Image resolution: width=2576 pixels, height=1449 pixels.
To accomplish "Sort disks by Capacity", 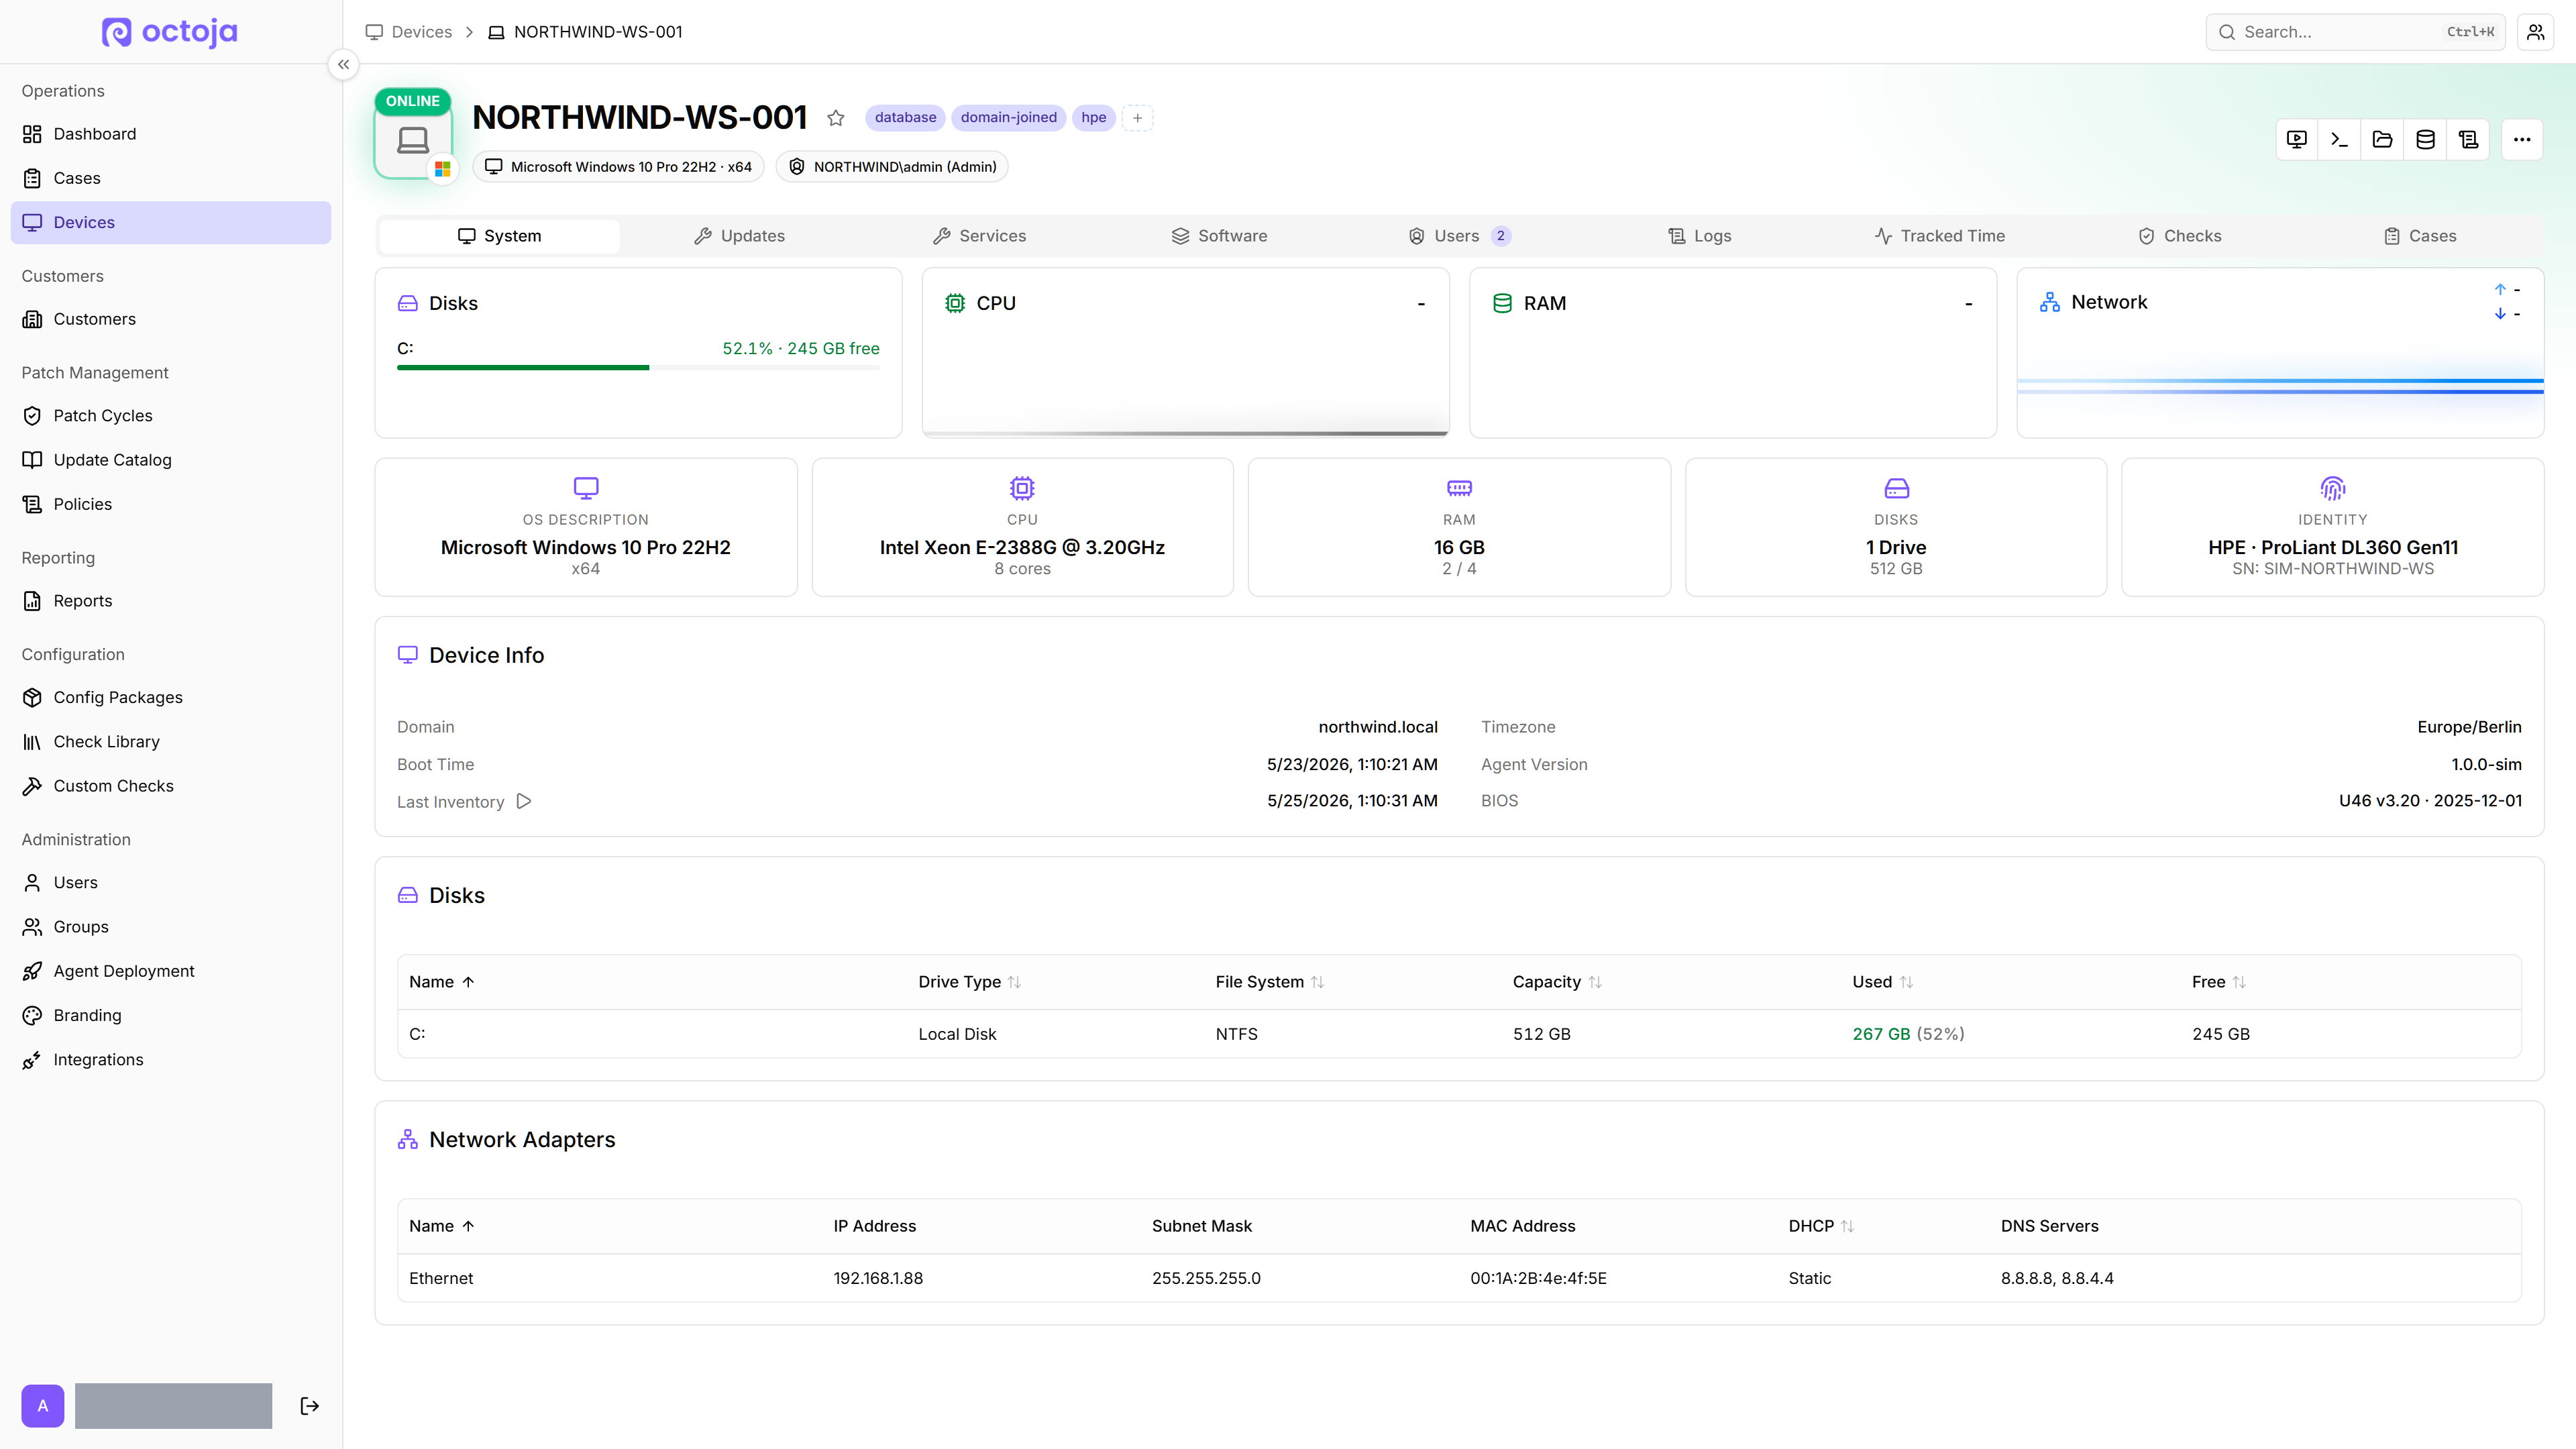I will coord(1557,982).
